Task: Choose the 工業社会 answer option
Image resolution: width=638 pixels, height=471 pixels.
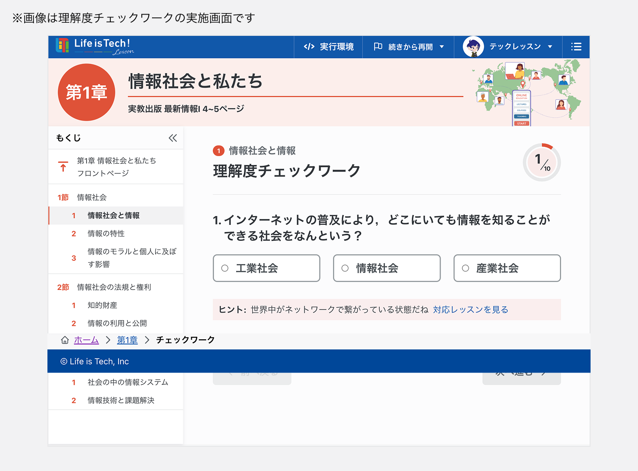Action: coord(267,268)
